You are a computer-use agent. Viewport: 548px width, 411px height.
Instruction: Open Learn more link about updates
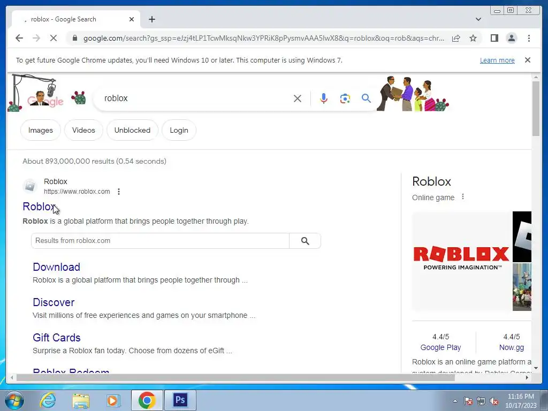coord(497,60)
